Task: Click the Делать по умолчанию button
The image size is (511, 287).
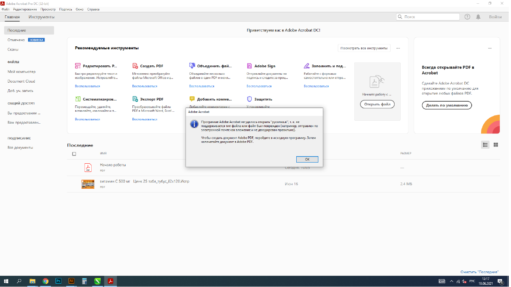Action: point(447,105)
